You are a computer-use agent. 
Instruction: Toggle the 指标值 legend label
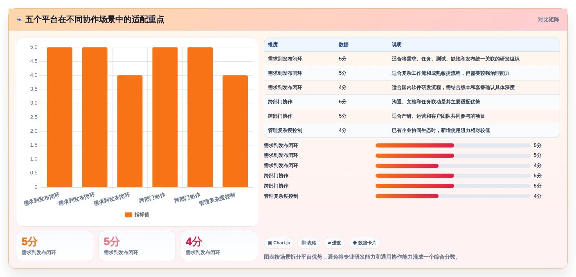click(x=142, y=215)
